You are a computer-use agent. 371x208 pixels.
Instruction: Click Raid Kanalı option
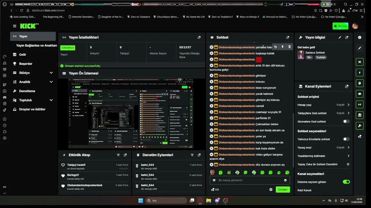304,190
